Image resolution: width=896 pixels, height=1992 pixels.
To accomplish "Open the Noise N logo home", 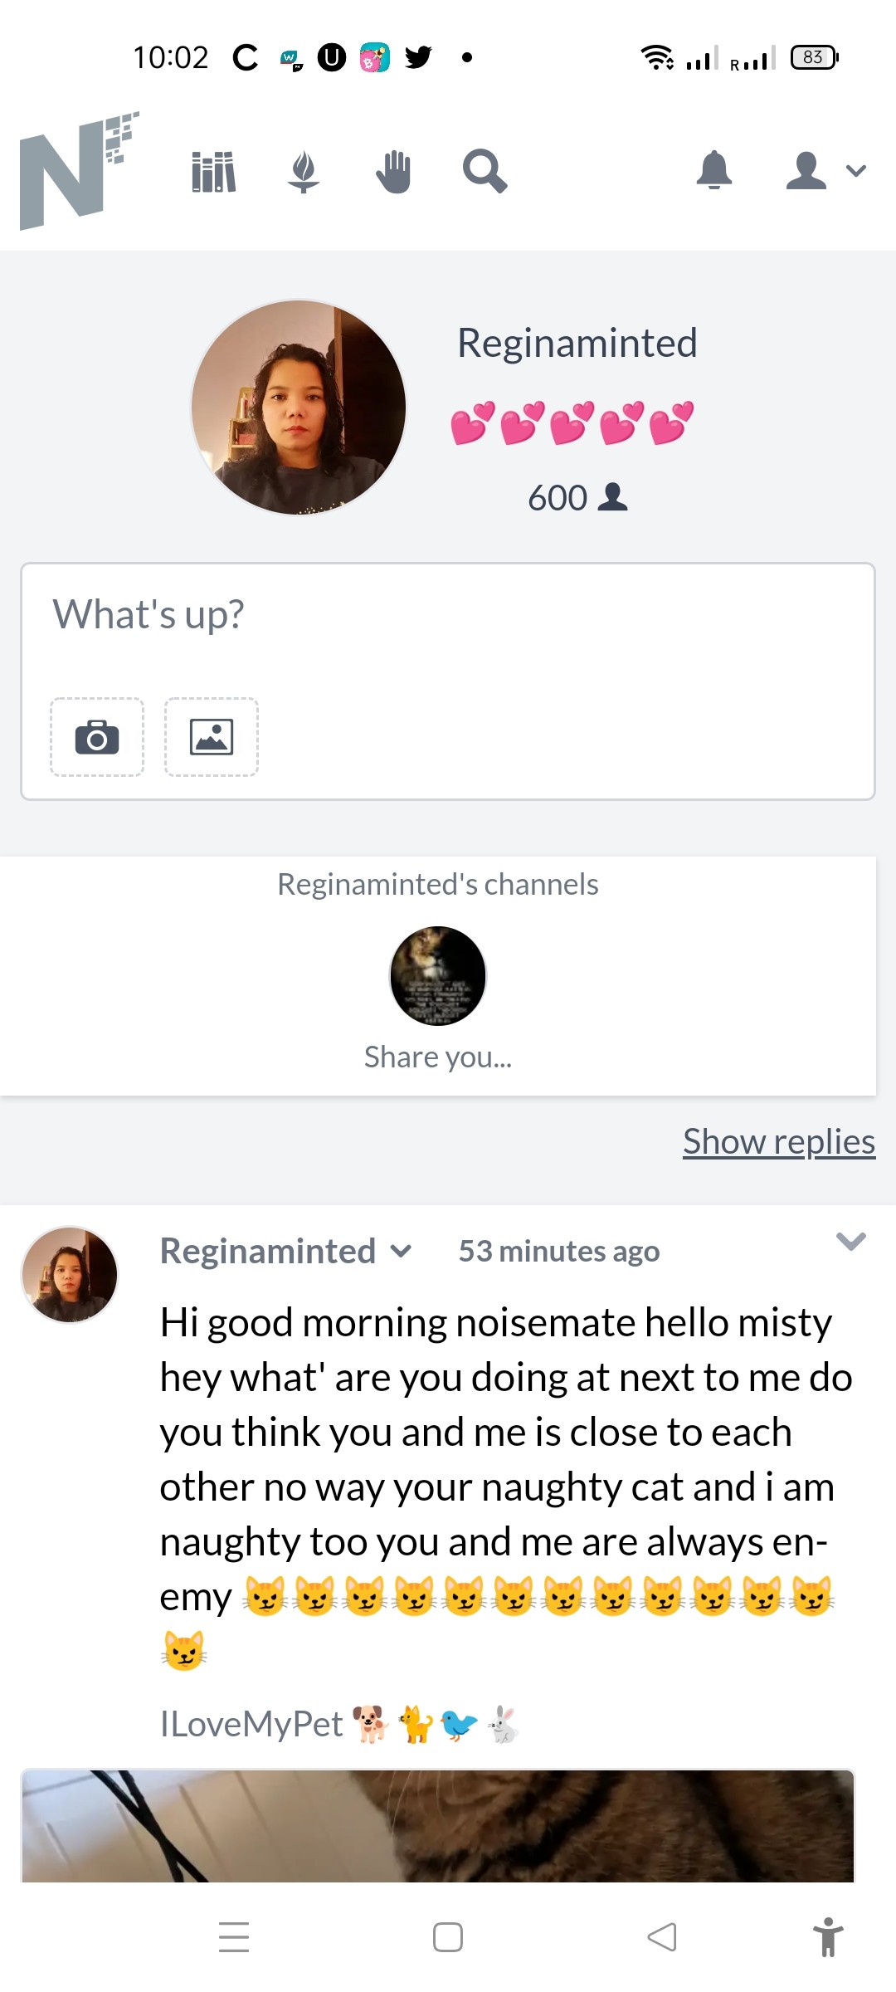I will click(79, 170).
